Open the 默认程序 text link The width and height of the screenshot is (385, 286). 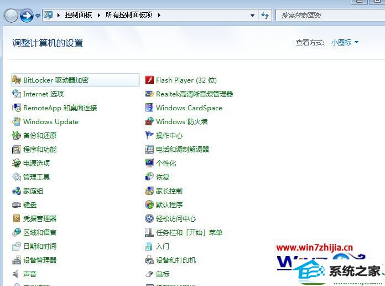click(169, 205)
